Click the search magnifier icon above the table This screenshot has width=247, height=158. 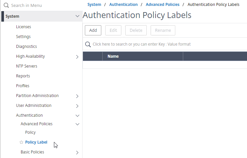(x=88, y=44)
